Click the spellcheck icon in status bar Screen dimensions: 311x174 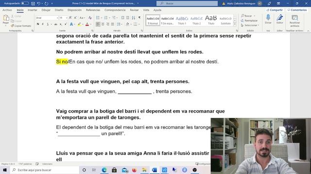(37, 164)
